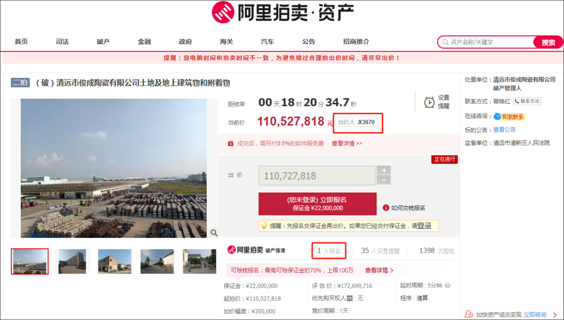
Task: Click the 保证金 ¥22,000,000 detail row
Action: [250, 286]
